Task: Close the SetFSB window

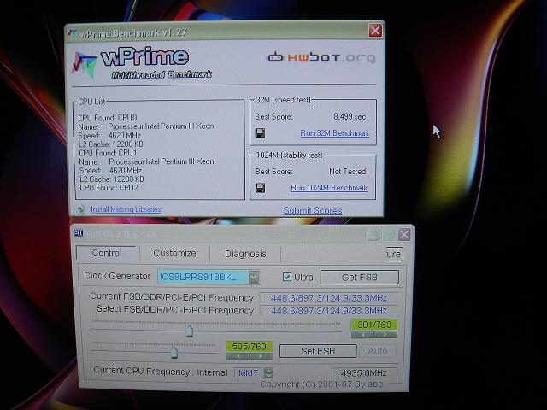Action: pos(404,234)
